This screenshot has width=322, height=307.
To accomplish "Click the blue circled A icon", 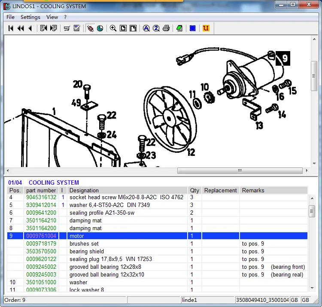I will 146,28.
